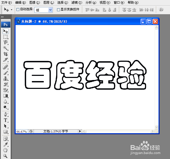This screenshot has height=159, width=170.
Task: Open the 帮助(H) menu
Action: coord(133,3)
